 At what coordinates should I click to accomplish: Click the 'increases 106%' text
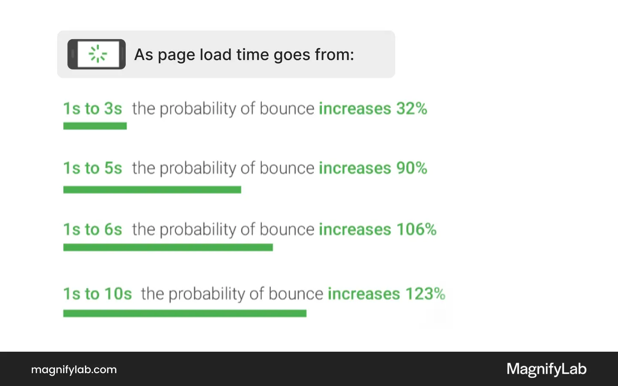(x=378, y=229)
